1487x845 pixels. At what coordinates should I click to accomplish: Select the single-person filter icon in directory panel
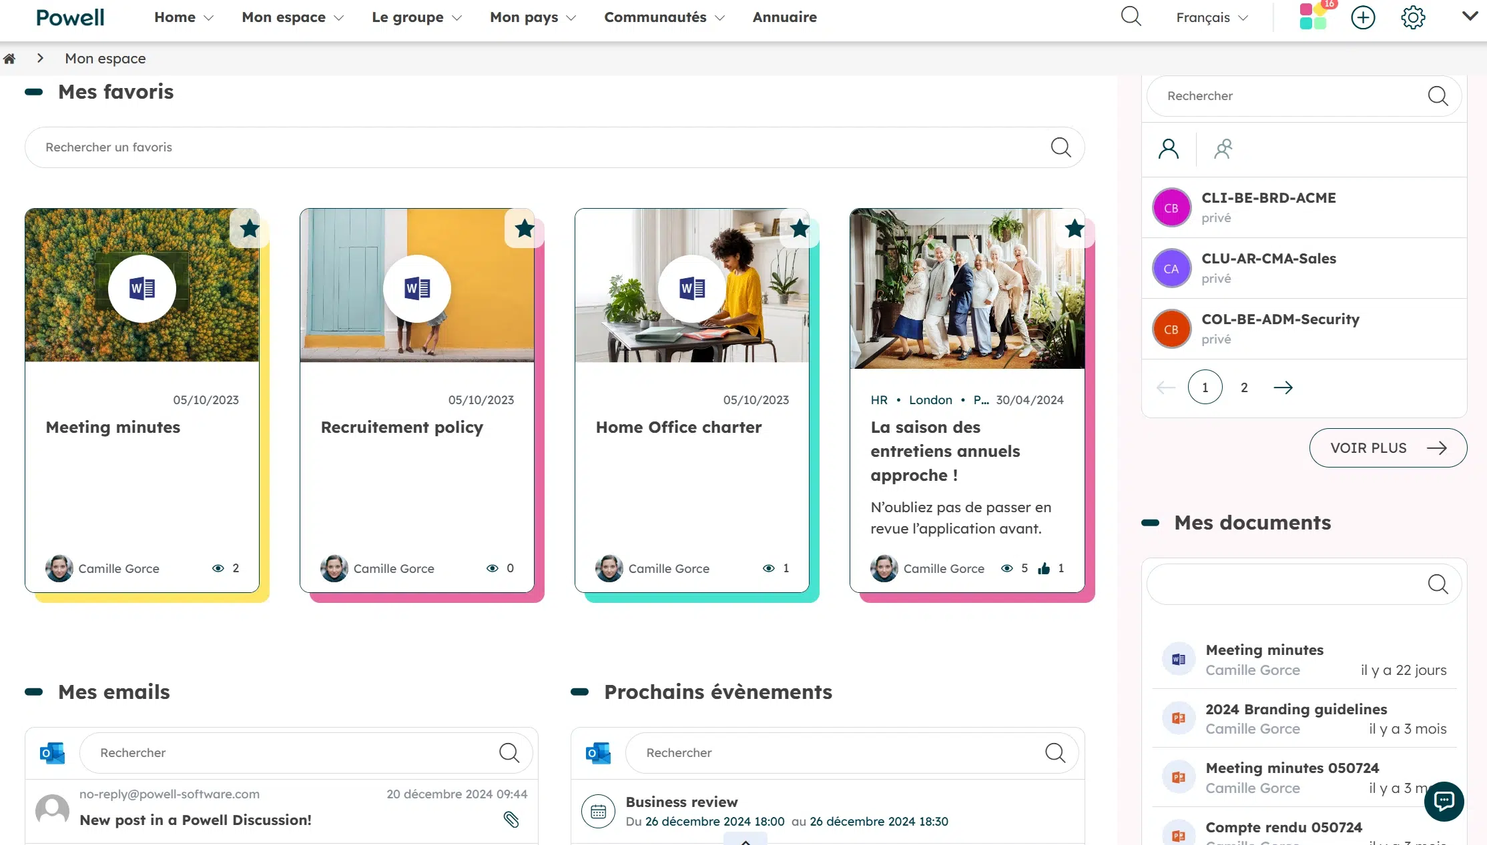pyautogui.click(x=1169, y=148)
